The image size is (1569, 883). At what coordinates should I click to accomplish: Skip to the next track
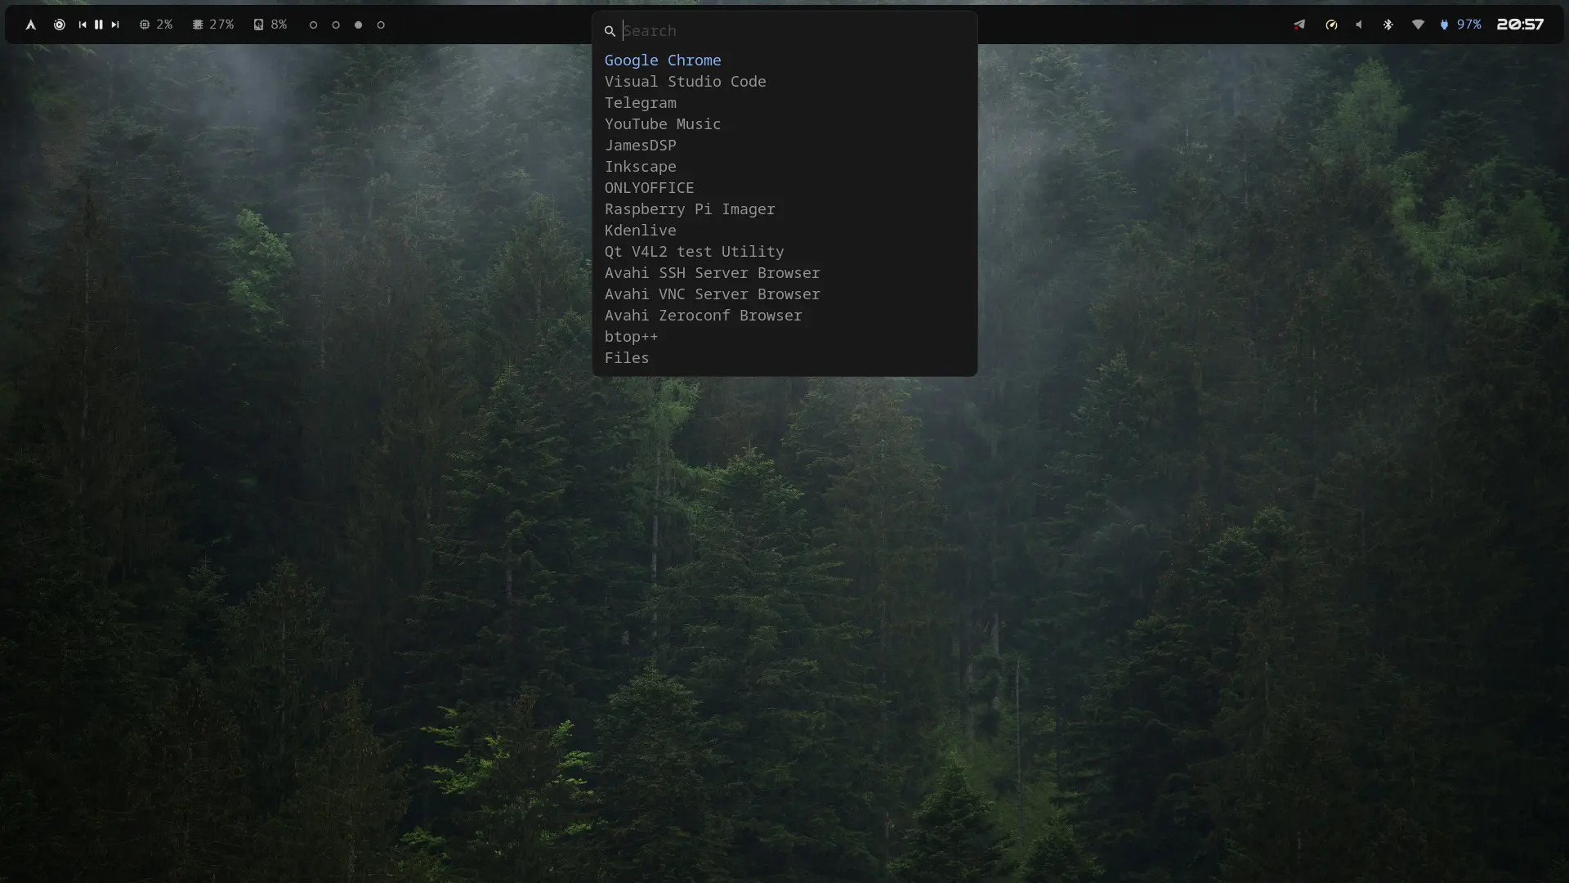coord(115,25)
